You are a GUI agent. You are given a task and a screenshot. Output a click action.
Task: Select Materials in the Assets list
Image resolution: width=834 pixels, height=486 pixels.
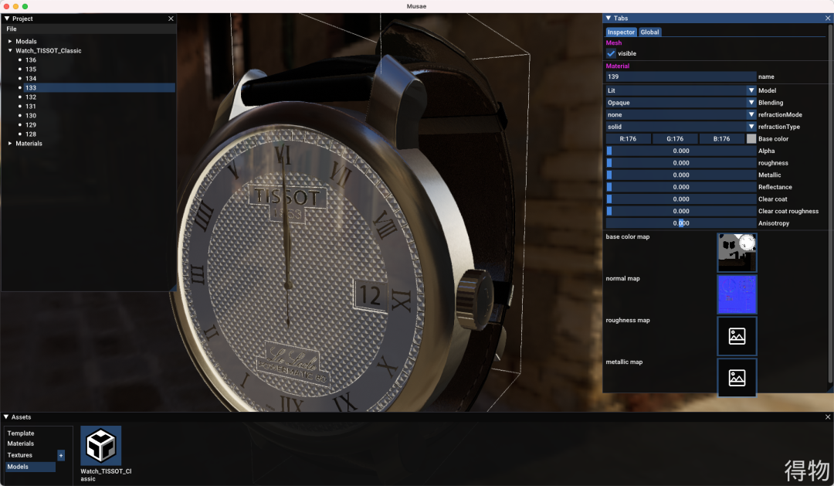coord(21,444)
